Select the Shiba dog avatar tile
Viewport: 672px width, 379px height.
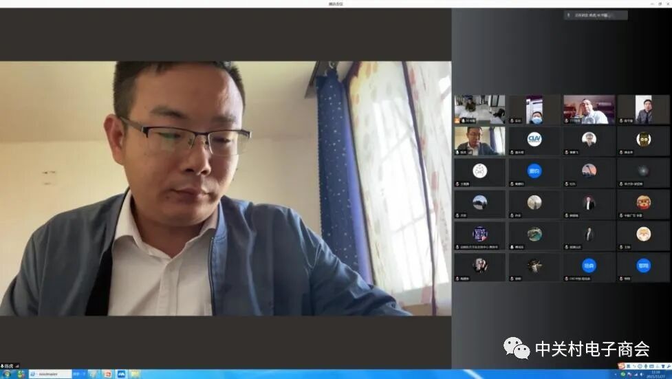tap(643, 235)
